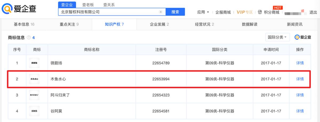Open the 重点关注 9 tab
This screenshot has width=320, height=122.
(69, 24)
